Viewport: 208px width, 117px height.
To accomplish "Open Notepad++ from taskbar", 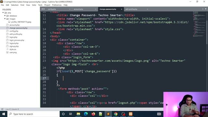I will (101, 114).
